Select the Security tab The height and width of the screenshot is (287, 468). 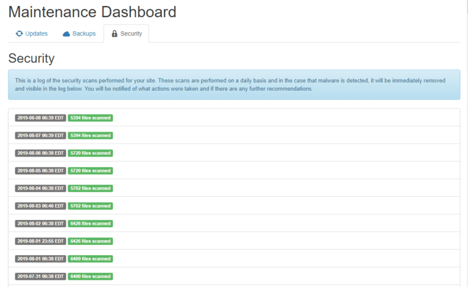pos(126,34)
